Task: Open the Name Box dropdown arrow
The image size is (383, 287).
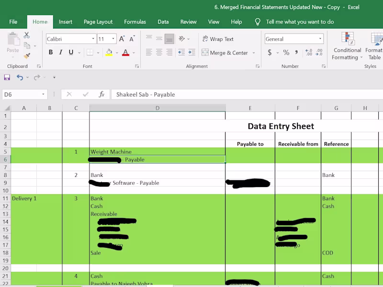Action: tap(43, 94)
